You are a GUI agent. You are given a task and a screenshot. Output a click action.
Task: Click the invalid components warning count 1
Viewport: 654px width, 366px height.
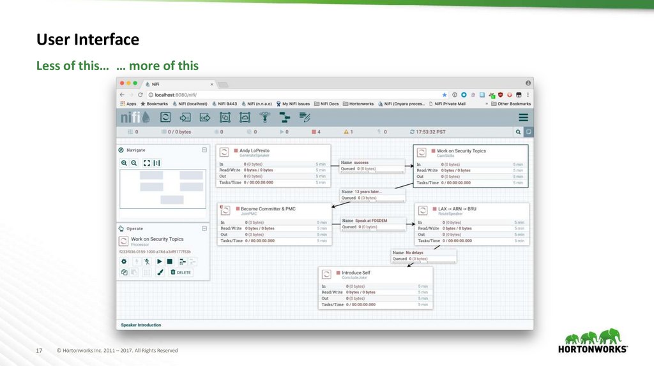pos(348,132)
